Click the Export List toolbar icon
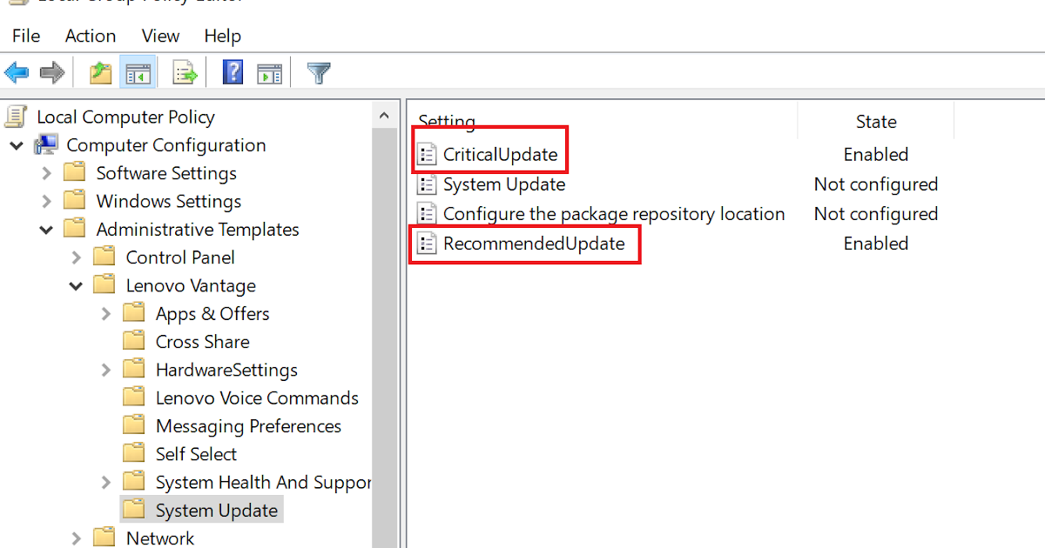Screen dimensions: 1045x548 click(x=185, y=73)
